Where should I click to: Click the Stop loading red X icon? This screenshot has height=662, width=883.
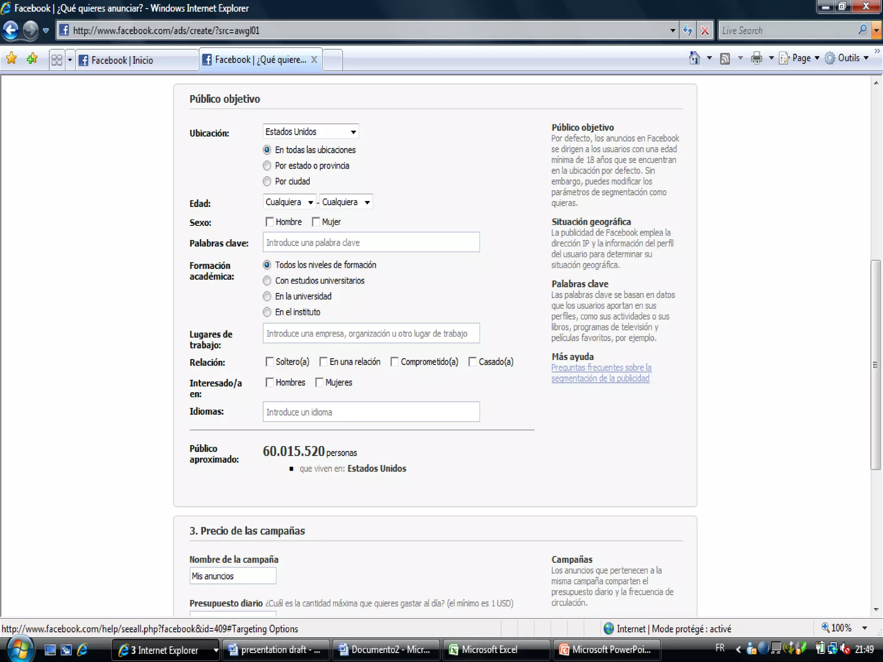click(x=705, y=31)
